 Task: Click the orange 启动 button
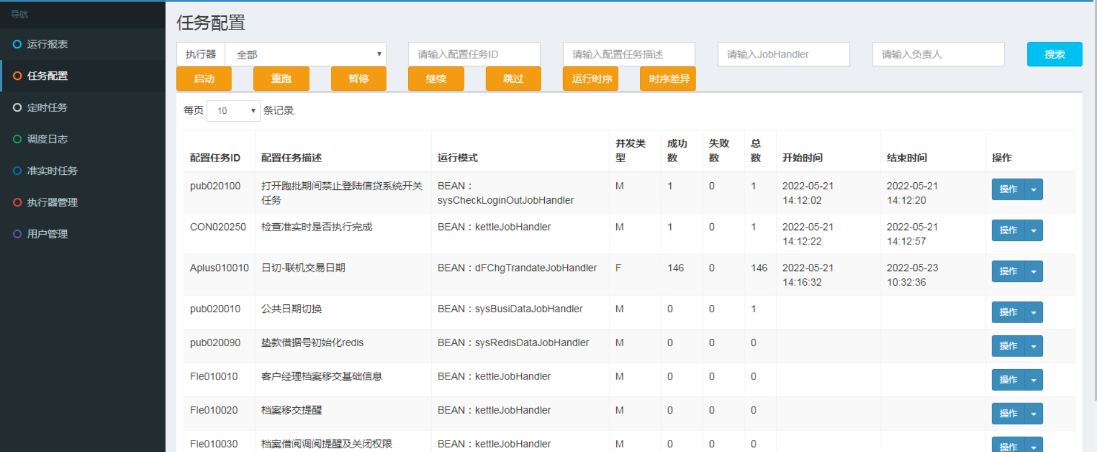[x=204, y=79]
